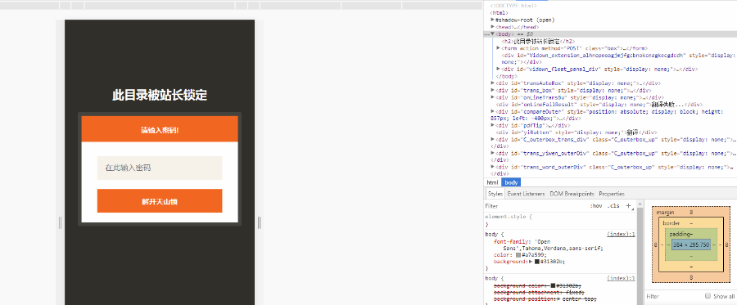Screen dimensions: 737x305
Task: Grab the left viewport resize handle
Action: coord(60,222)
